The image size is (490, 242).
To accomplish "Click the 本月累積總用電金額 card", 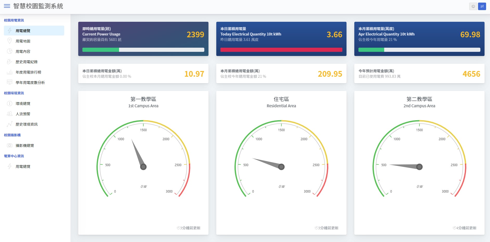I will [x=281, y=74].
